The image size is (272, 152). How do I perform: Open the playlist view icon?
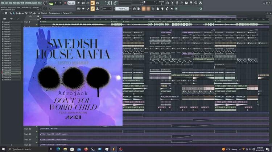click(134, 9)
